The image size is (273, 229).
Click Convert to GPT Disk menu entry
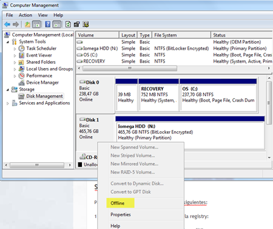point(130,192)
